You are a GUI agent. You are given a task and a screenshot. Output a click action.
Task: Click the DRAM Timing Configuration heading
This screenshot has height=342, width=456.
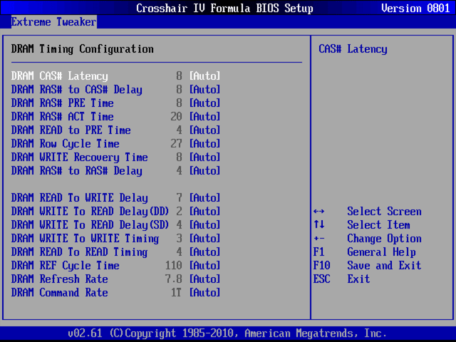[x=83, y=49]
